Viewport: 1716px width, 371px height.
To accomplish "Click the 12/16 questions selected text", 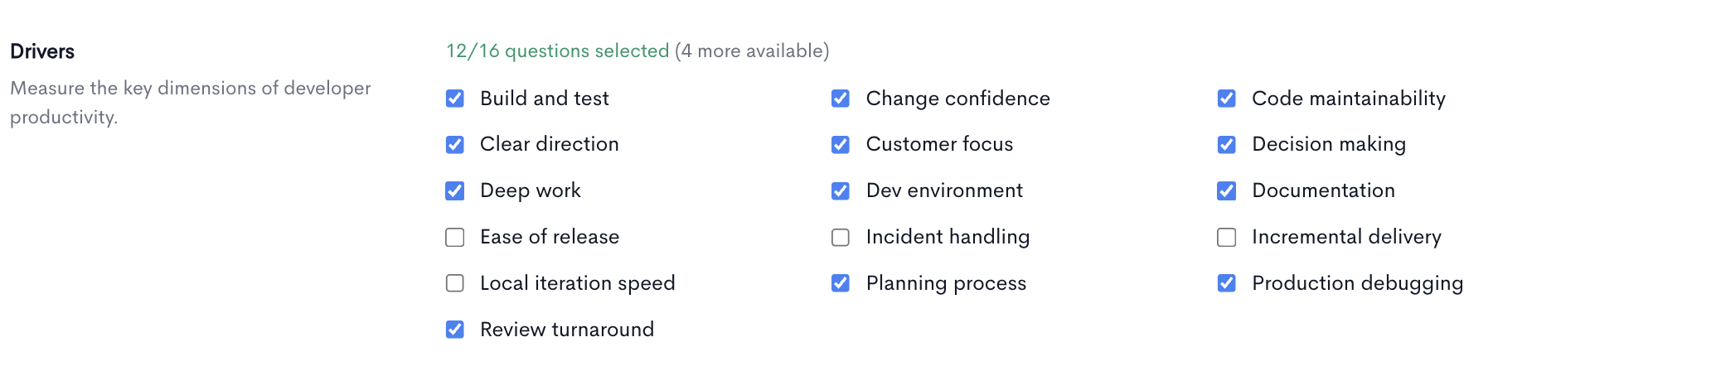I will point(557,51).
